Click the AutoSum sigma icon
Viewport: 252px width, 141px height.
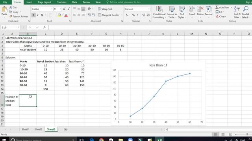(217, 7)
